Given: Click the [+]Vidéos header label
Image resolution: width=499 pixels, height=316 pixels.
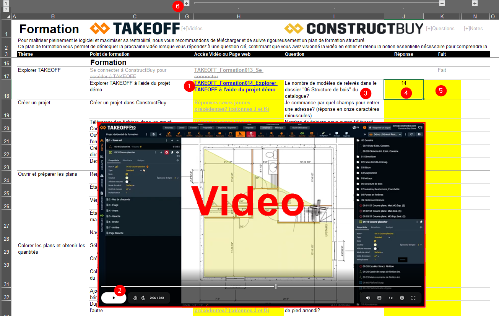Looking at the screenshot, I should (192, 28).
